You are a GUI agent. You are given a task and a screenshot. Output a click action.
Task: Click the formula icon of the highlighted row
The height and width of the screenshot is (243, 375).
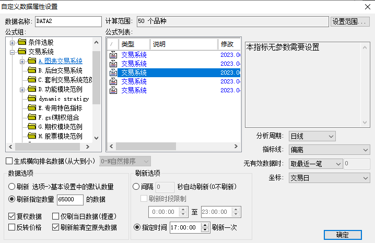click(x=113, y=72)
